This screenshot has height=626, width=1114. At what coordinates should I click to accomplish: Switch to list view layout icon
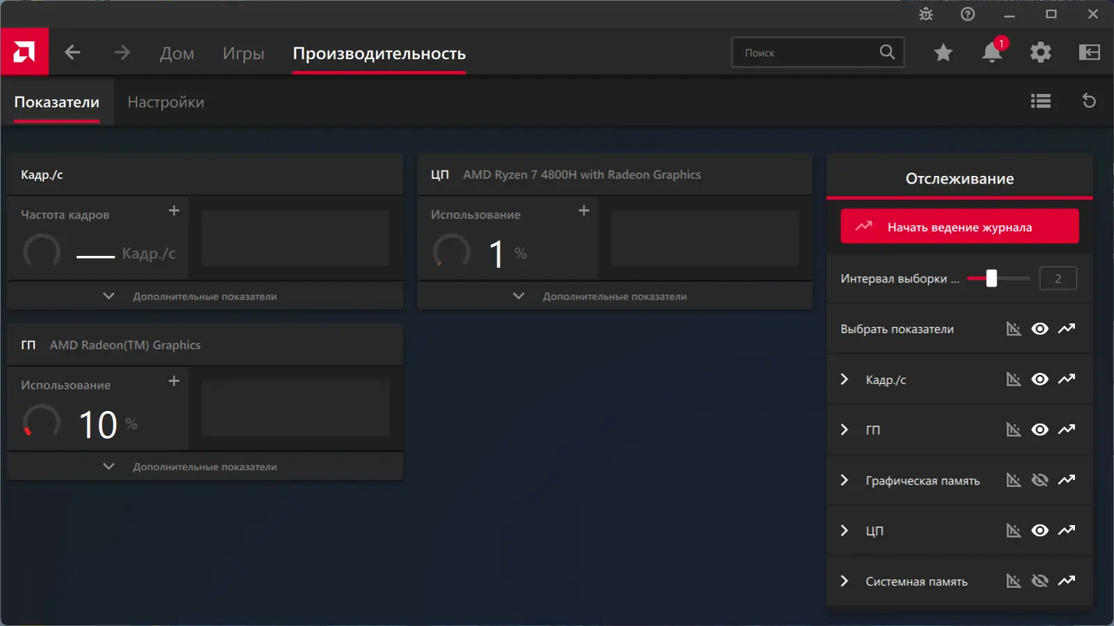(x=1041, y=102)
